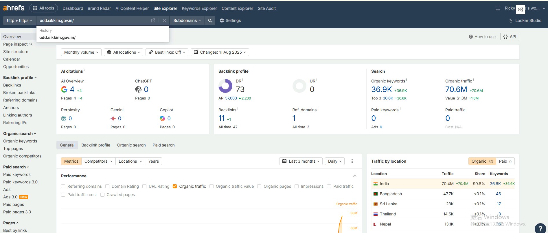
Task: Click the Settings gear icon
Action: point(222,20)
